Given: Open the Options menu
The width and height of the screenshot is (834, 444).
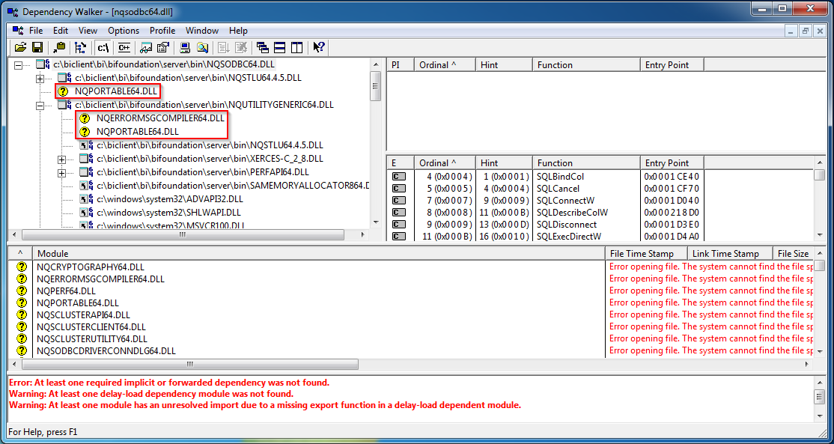Looking at the screenshot, I should tap(124, 30).
